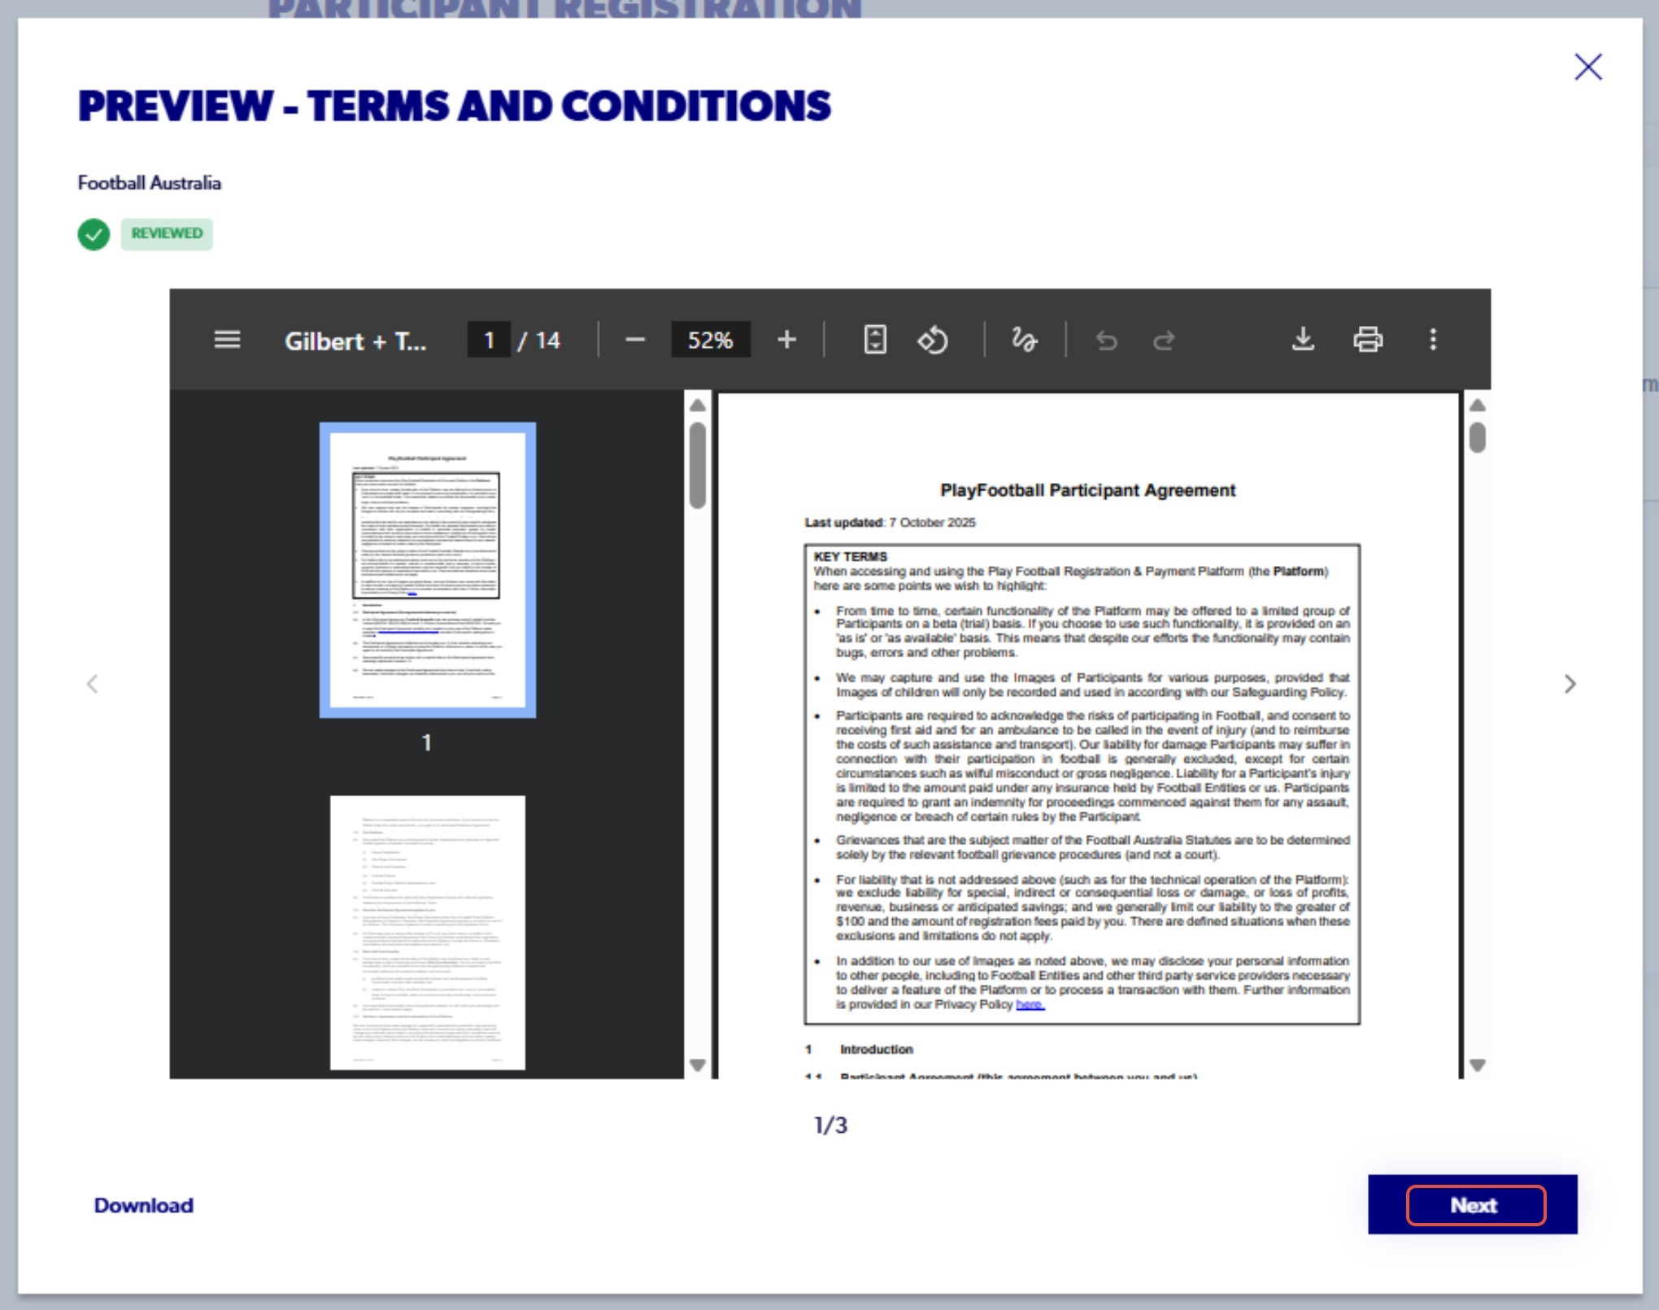Click the 'PlayFootball Participant Agreement' heading
Screen dimensions: 1659x1310
[1087, 490]
